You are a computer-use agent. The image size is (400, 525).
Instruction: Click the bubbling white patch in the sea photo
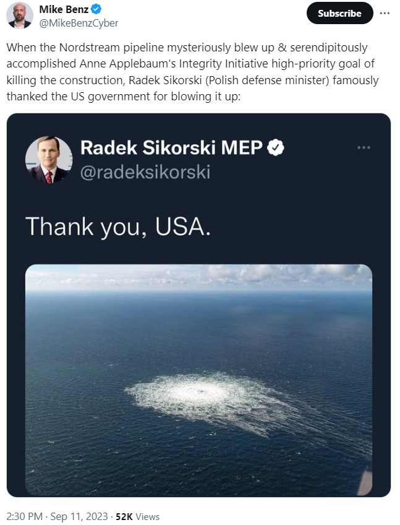pos(198,391)
